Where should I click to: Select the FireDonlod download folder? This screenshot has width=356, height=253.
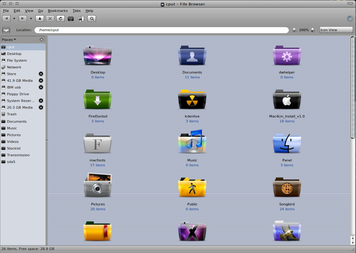(x=97, y=99)
